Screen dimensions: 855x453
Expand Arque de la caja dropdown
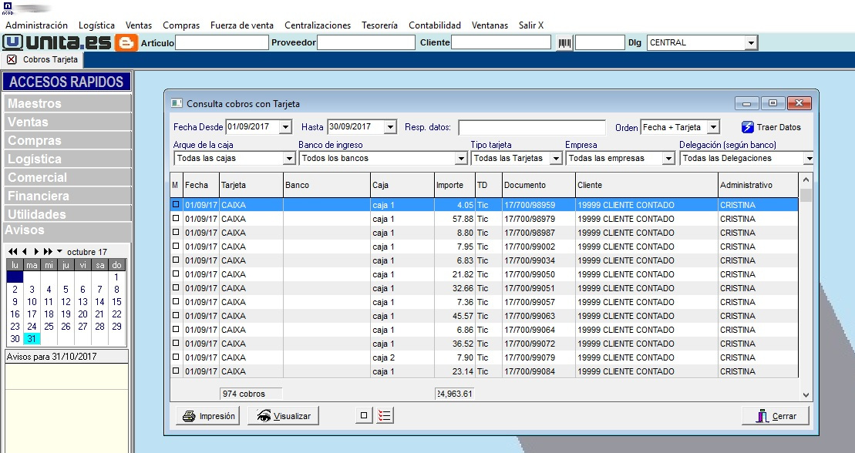[290, 158]
